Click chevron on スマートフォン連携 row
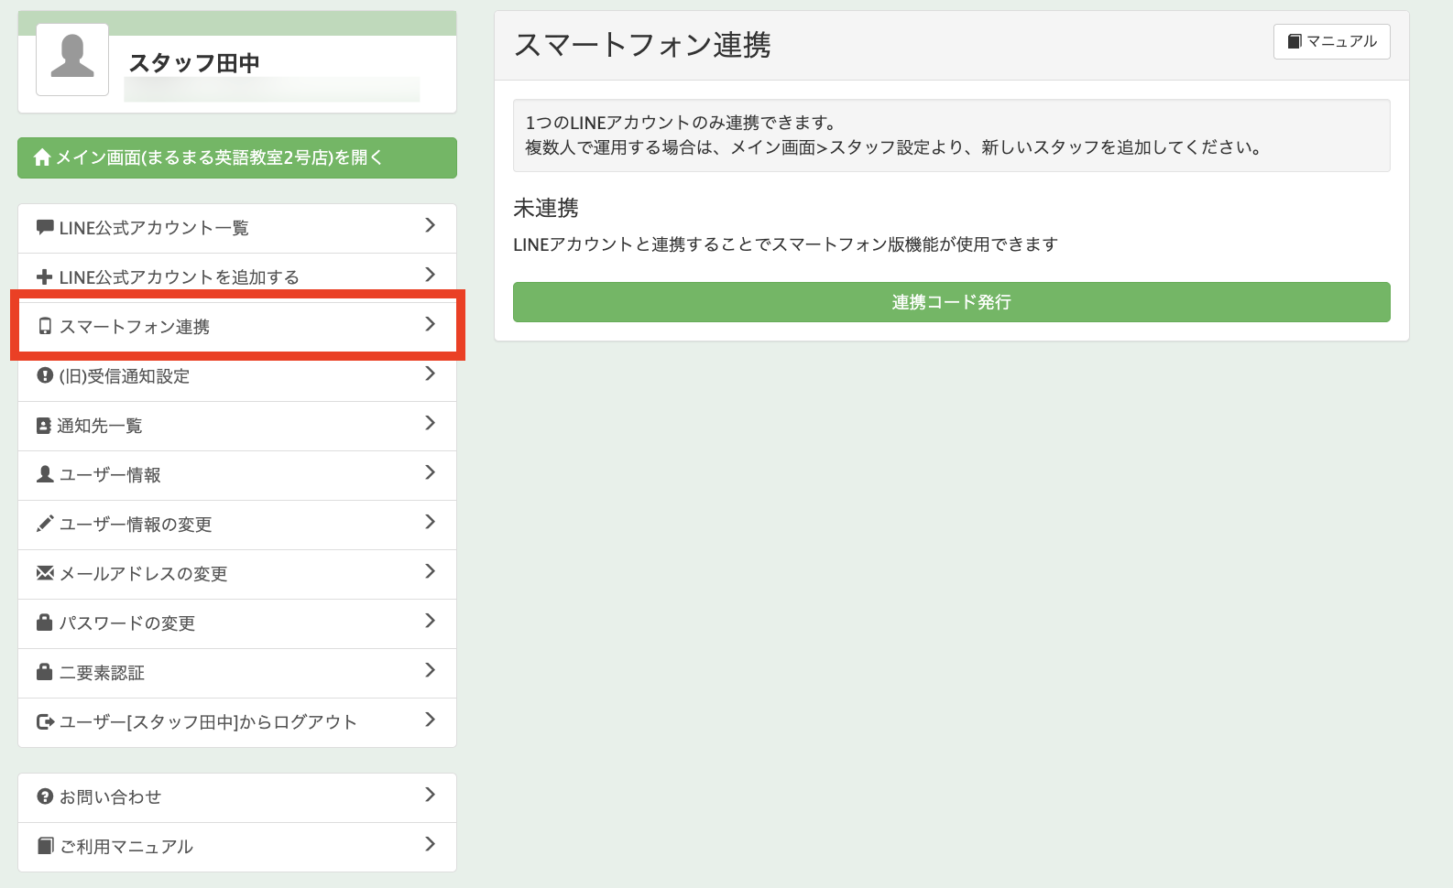 (x=431, y=324)
